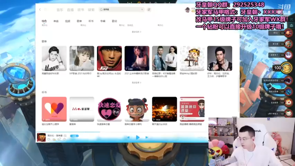Select the 歌单 results tab
Viewport: 295px width, 166px height.
(79, 21)
